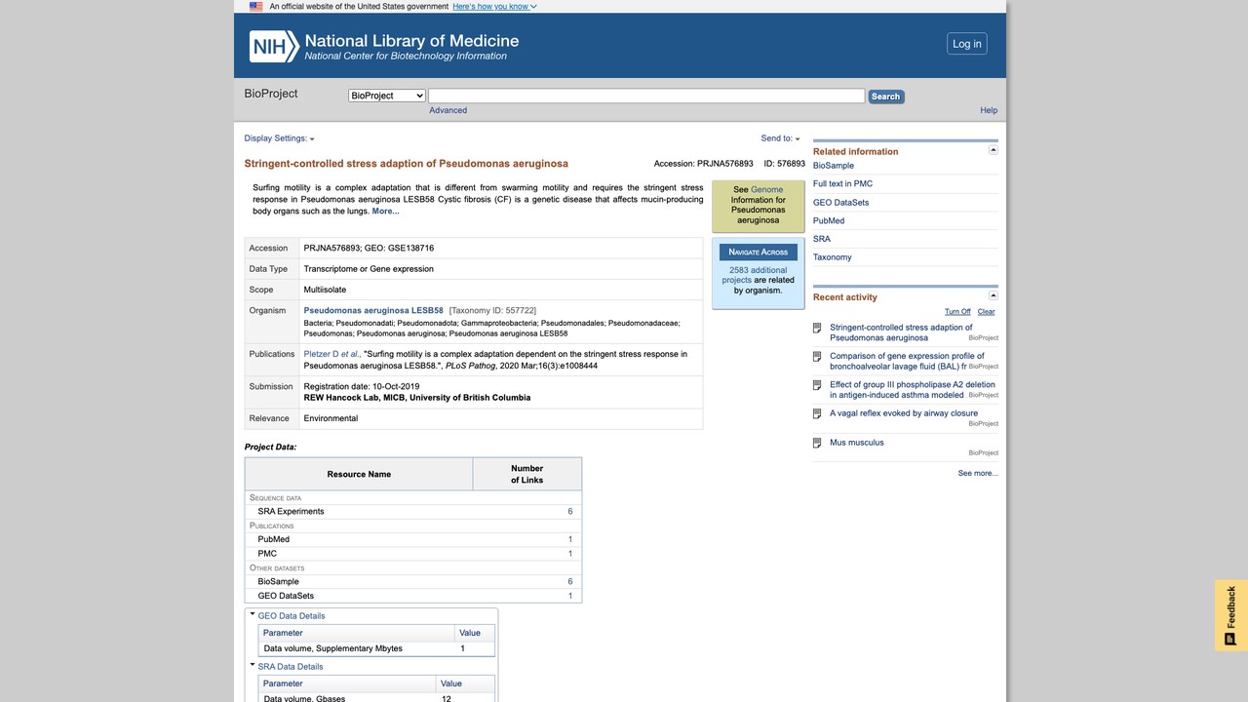Open SRA Experiments link count 6

(570, 511)
